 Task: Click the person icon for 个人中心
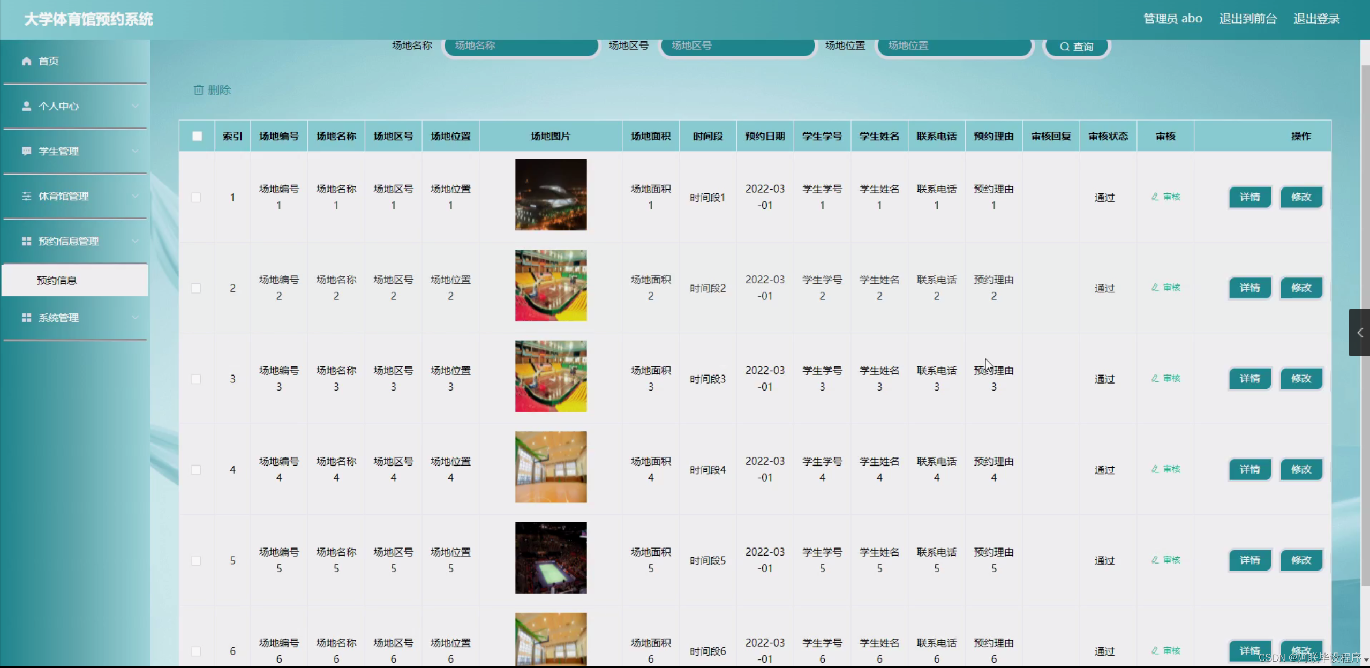coord(26,106)
